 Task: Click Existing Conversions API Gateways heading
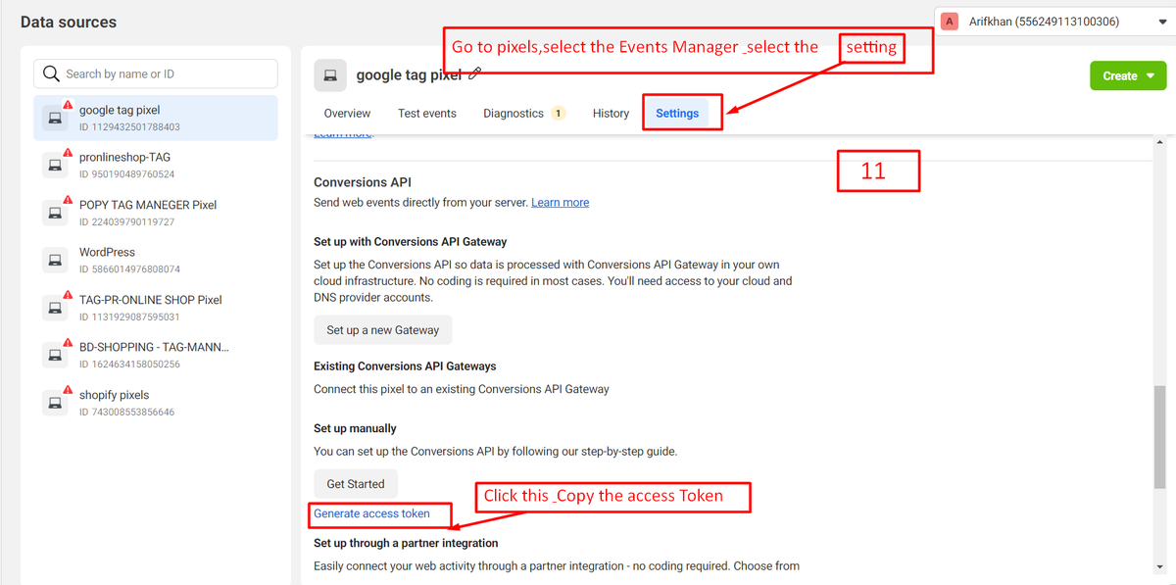(405, 366)
